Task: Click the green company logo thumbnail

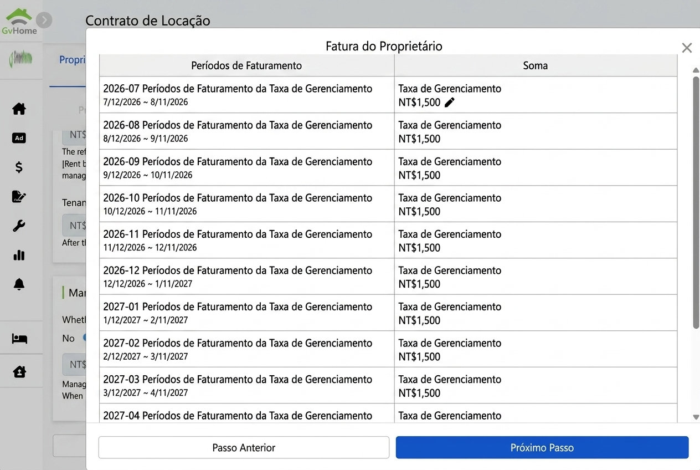Action: pos(21,59)
